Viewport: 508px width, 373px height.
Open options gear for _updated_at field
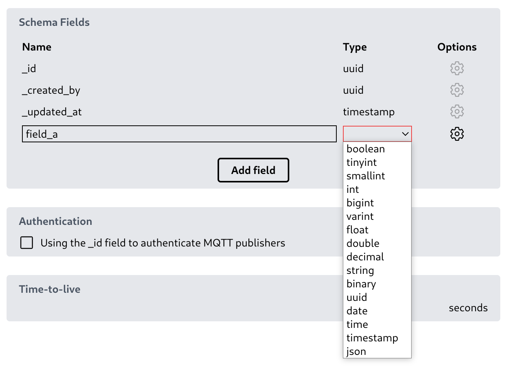point(457,111)
